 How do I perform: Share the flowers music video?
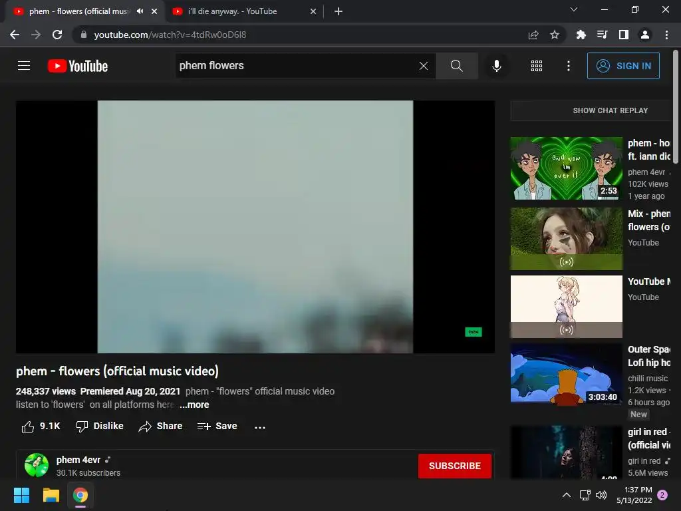(160, 426)
